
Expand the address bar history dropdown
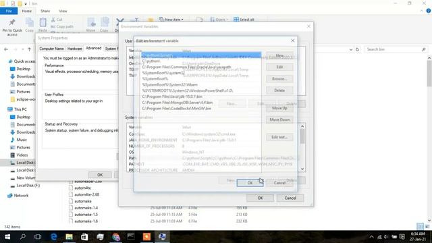coord(351,49)
